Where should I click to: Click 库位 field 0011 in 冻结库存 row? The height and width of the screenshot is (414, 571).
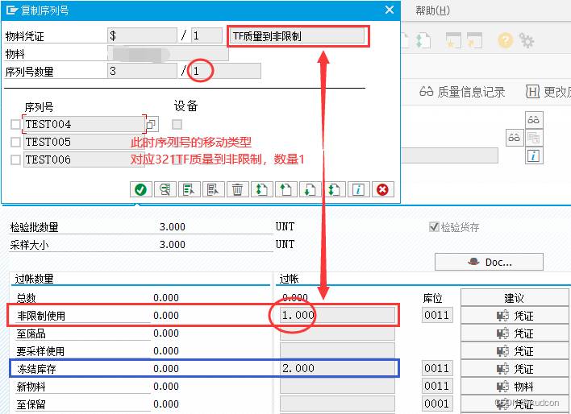click(437, 368)
